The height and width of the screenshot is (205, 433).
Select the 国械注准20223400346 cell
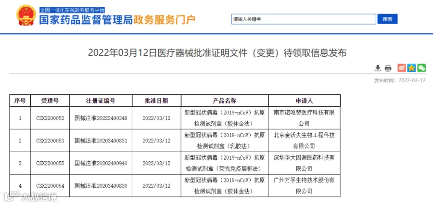(x=101, y=118)
